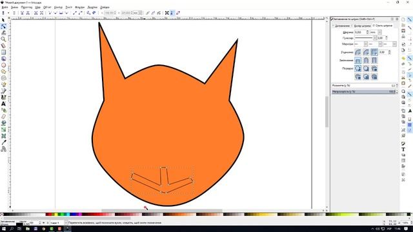413x232 pixels.
Task: Click Print icon in commands bar
Action: tap(403, 37)
